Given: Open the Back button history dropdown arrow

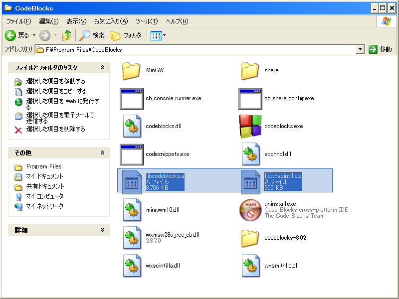Looking at the screenshot, I should tap(34, 35).
